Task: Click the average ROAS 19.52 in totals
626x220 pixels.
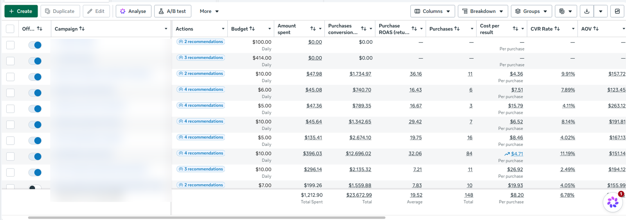Action: tap(416, 195)
